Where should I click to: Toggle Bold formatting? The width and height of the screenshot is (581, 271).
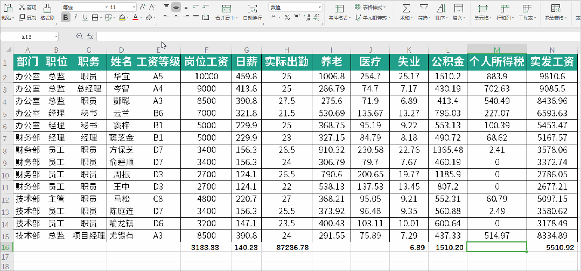[x=66, y=17]
